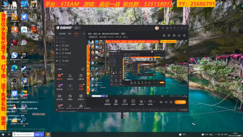Select the 互动2 layer row
The image size is (243, 137).
[x=70, y=46]
